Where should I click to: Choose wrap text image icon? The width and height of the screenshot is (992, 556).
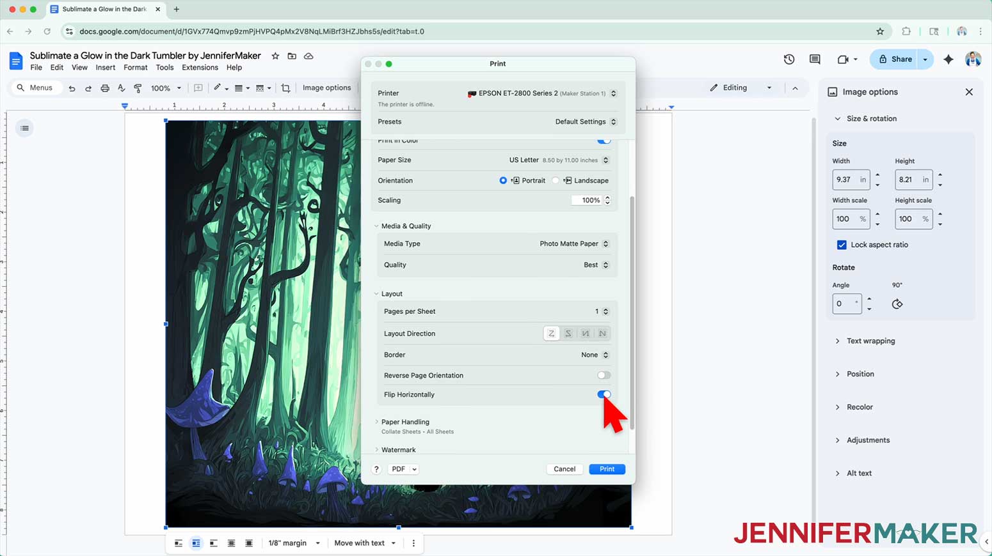(196, 543)
